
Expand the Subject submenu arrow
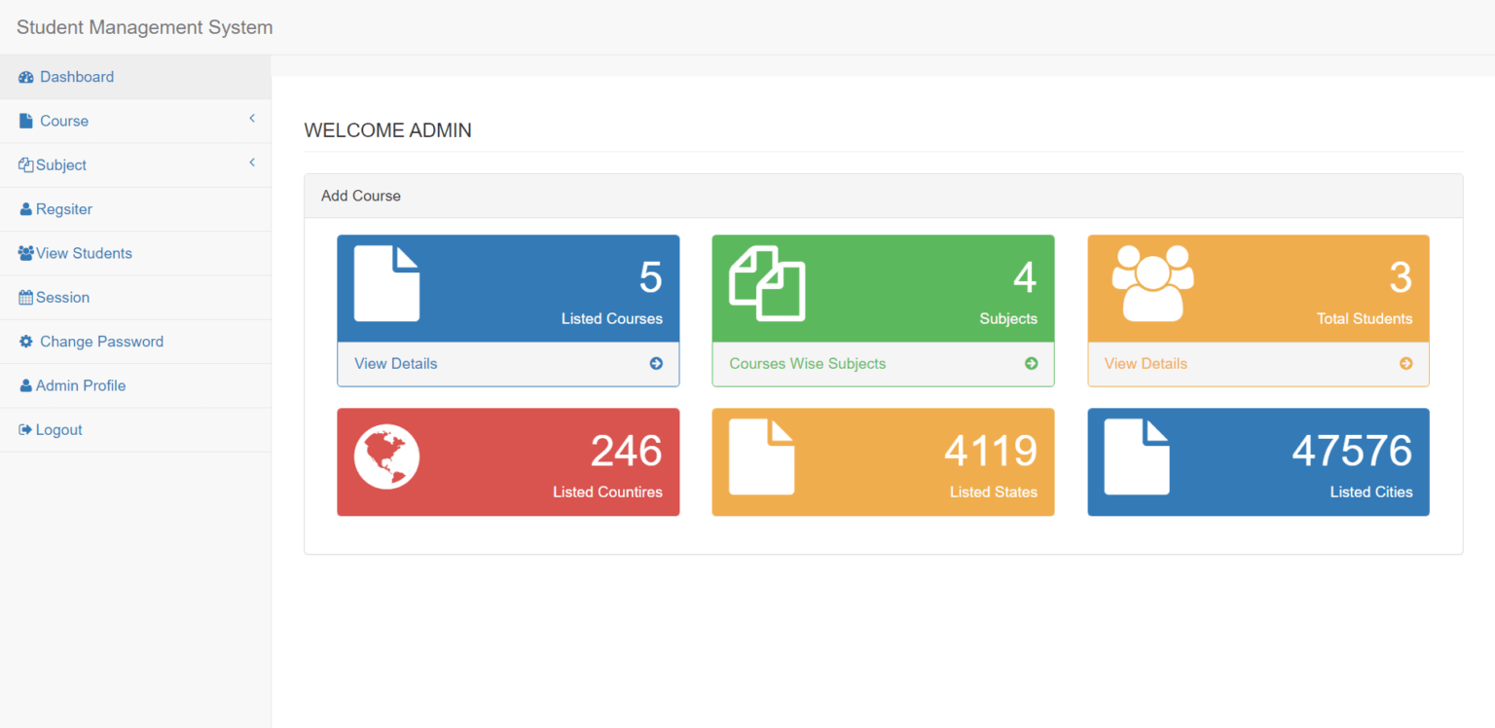pyautogui.click(x=252, y=163)
